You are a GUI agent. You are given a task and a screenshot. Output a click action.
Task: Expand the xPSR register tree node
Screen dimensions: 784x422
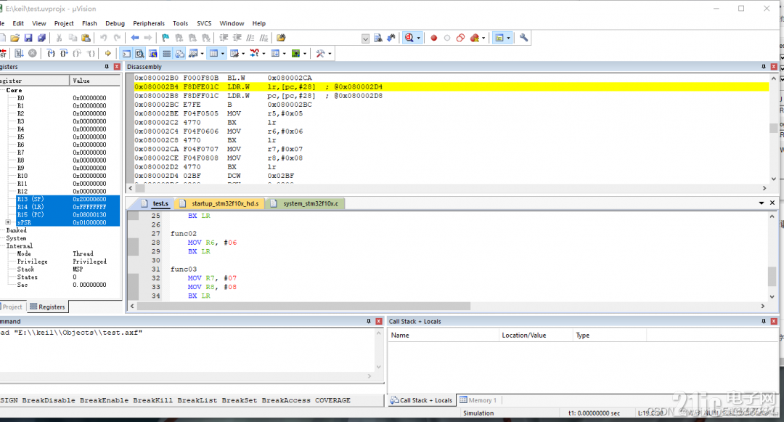tap(8, 222)
